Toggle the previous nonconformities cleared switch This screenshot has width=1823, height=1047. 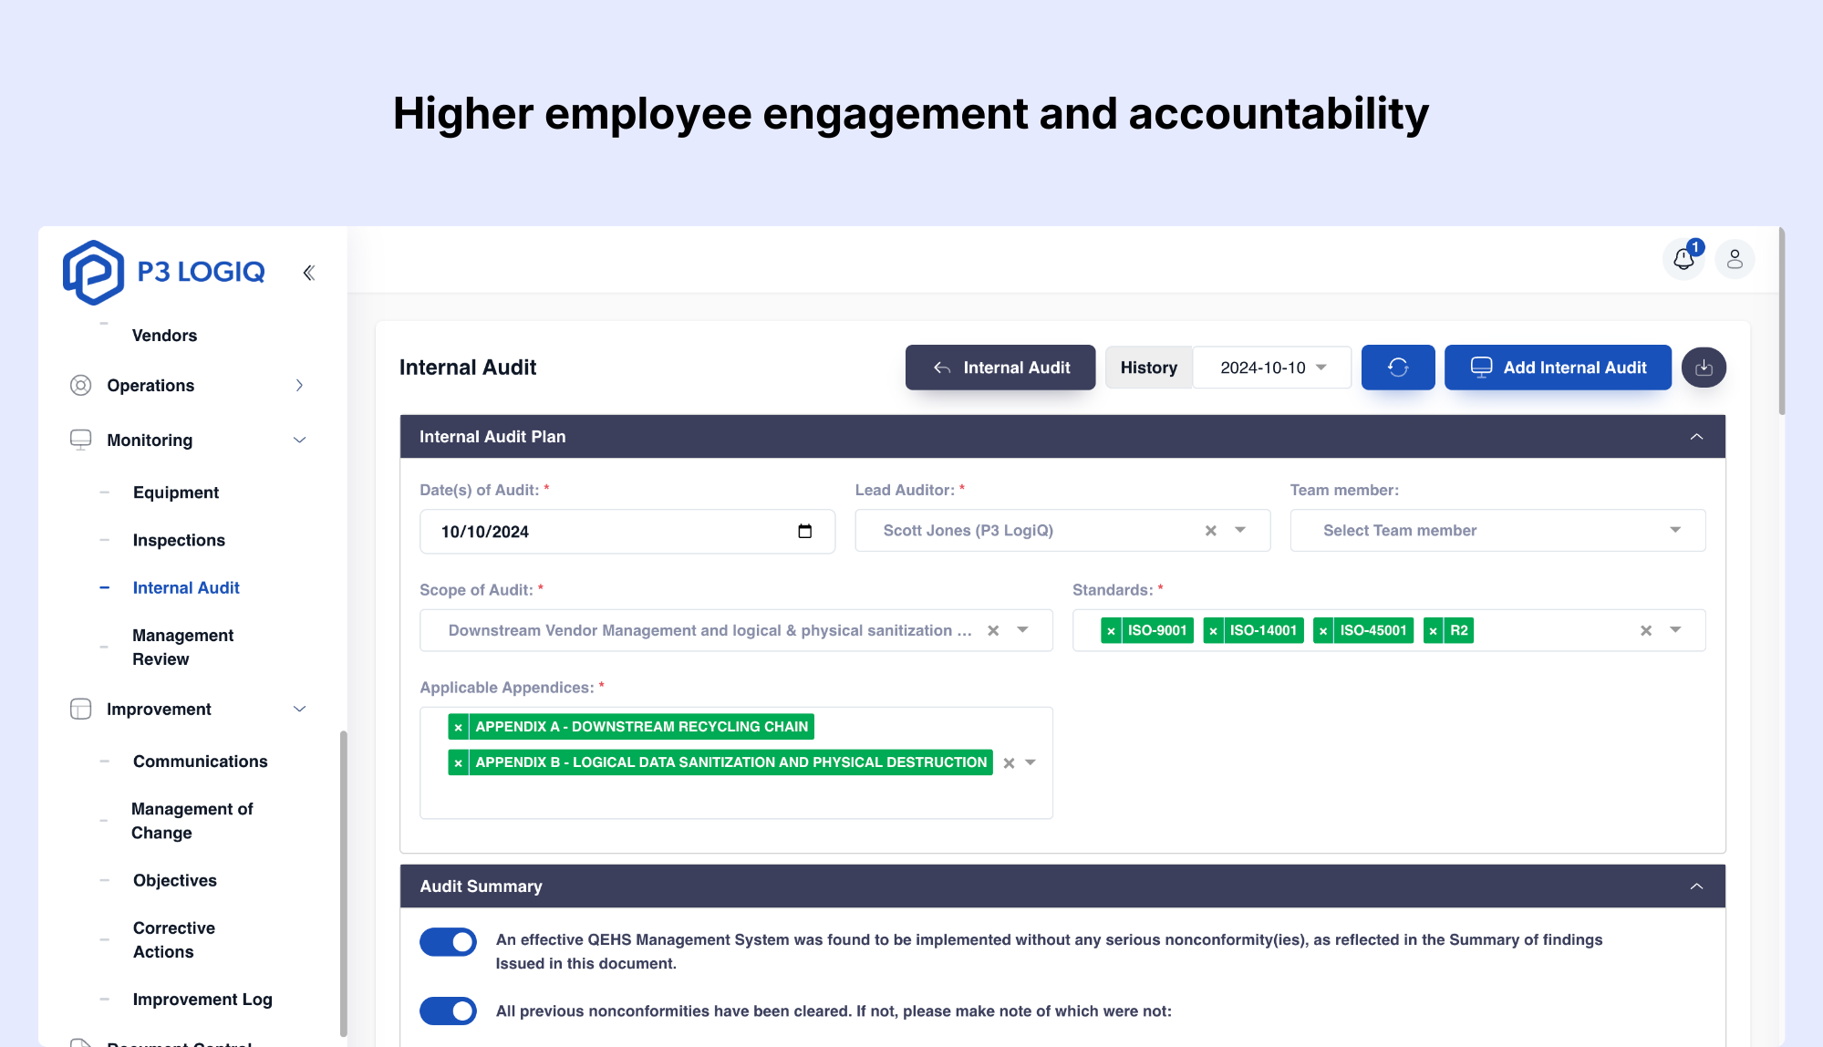click(448, 1011)
